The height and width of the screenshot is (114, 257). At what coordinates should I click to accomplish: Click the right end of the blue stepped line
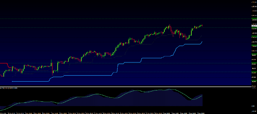(202, 42)
